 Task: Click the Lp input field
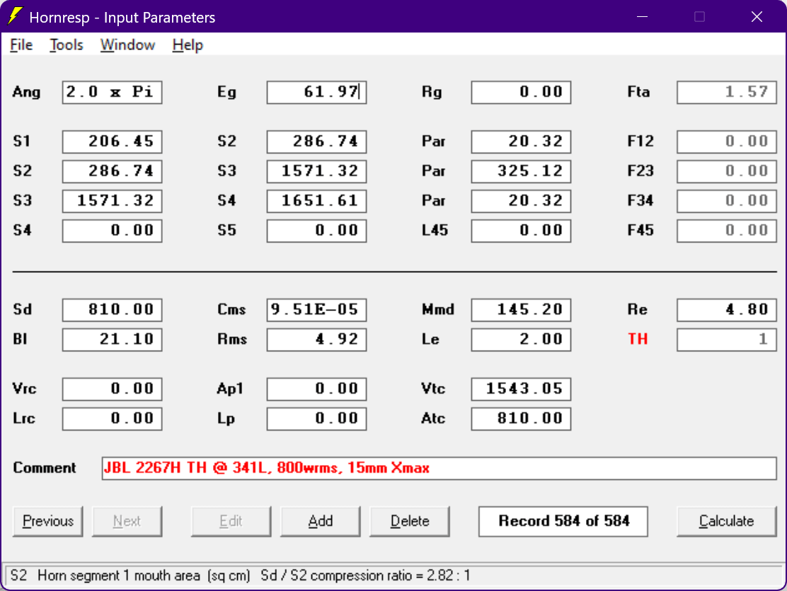(x=316, y=419)
